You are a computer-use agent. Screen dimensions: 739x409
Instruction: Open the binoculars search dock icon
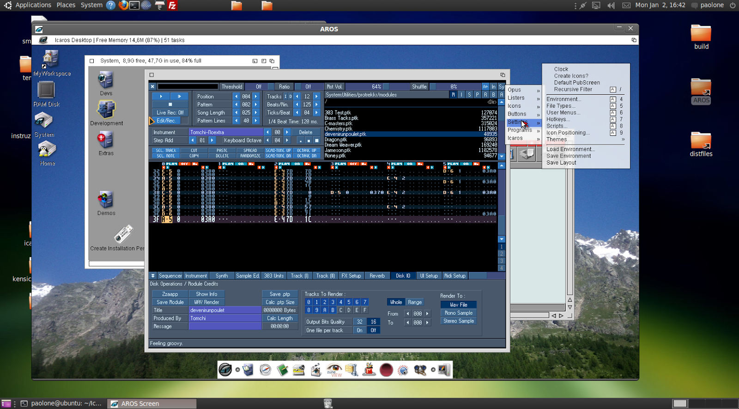click(420, 370)
